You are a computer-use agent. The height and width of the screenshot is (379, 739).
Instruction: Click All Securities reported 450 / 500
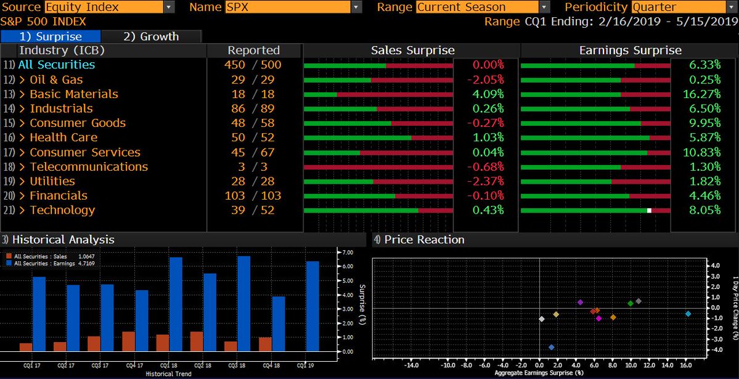tap(253, 65)
